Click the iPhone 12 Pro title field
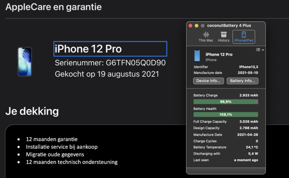The height and width of the screenshot is (178, 289). pyautogui.click(x=110, y=49)
